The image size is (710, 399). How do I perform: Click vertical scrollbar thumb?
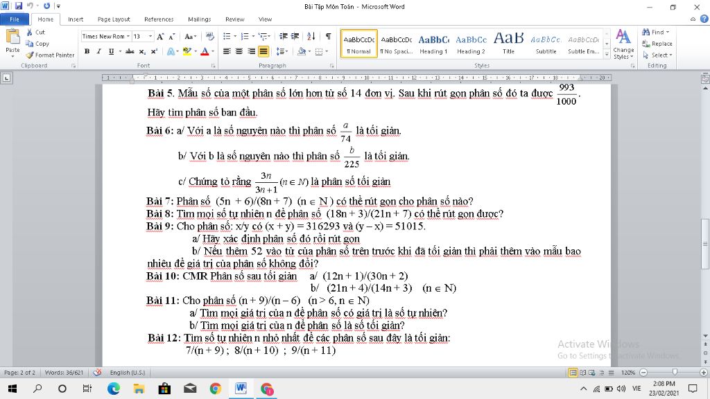704,244
